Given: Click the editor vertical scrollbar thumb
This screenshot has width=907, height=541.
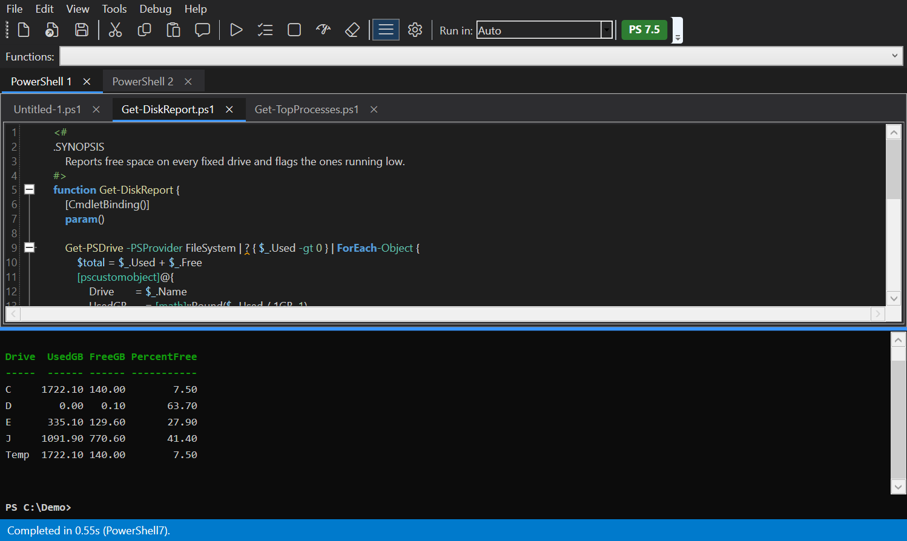Looking at the screenshot, I should coord(894,169).
